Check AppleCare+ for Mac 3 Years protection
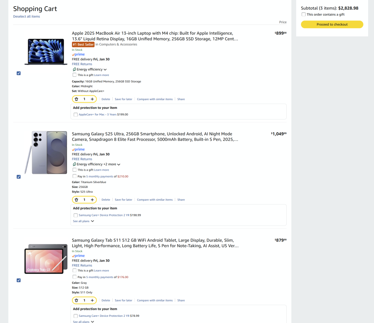The height and width of the screenshot is (323, 374). point(76,114)
